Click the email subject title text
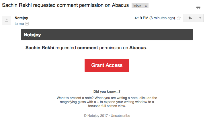The image size is (207, 122). pos(65,5)
